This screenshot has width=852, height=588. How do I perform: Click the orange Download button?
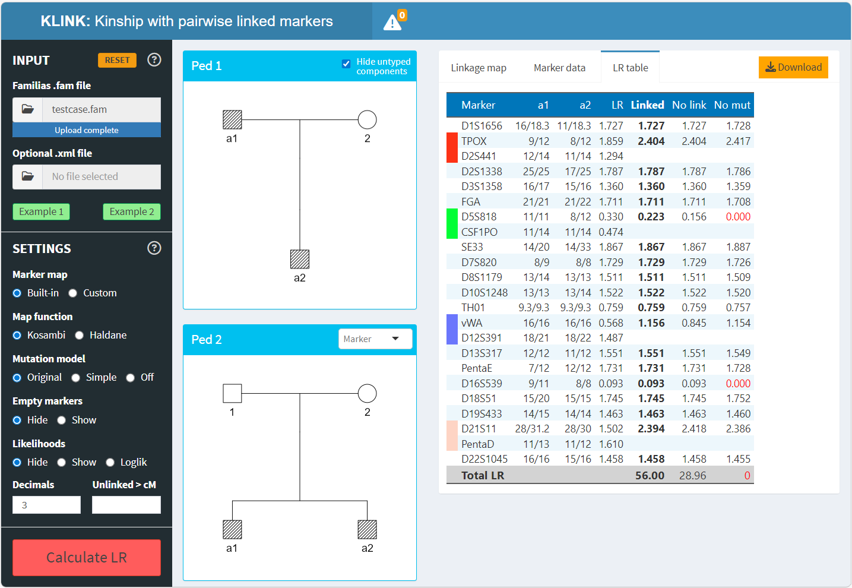[x=793, y=68]
